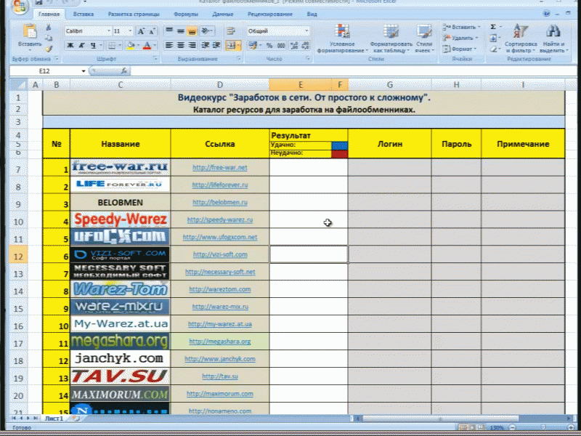Align cell text left
Image resolution: width=581 pixels, height=436 pixels.
click(x=169, y=45)
